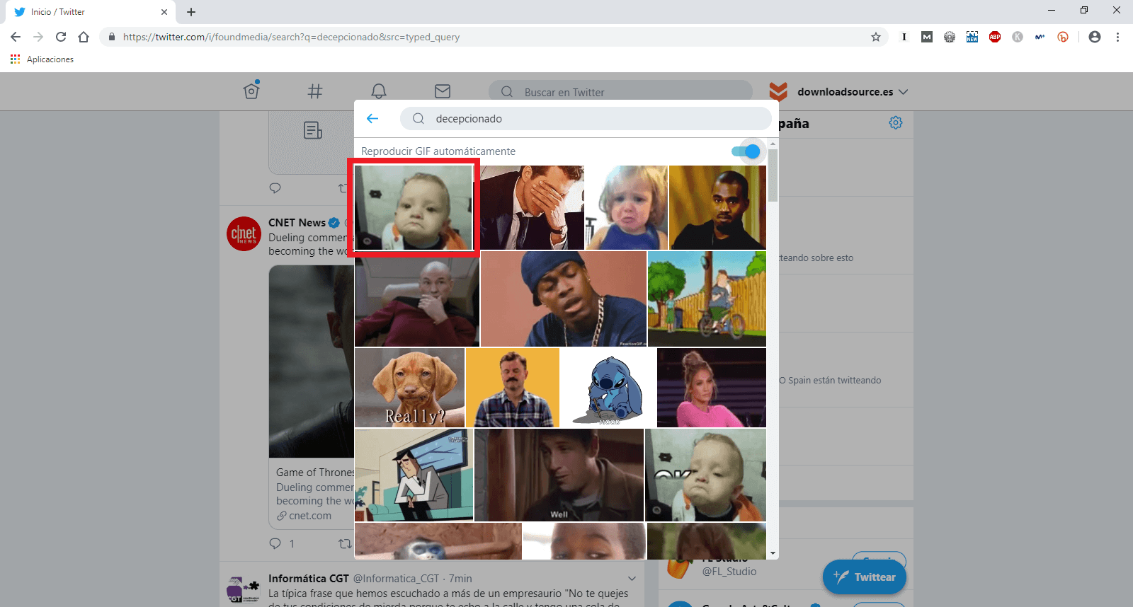Open the Gmail 'M' extension icon
This screenshot has height=607, width=1133.
(927, 37)
